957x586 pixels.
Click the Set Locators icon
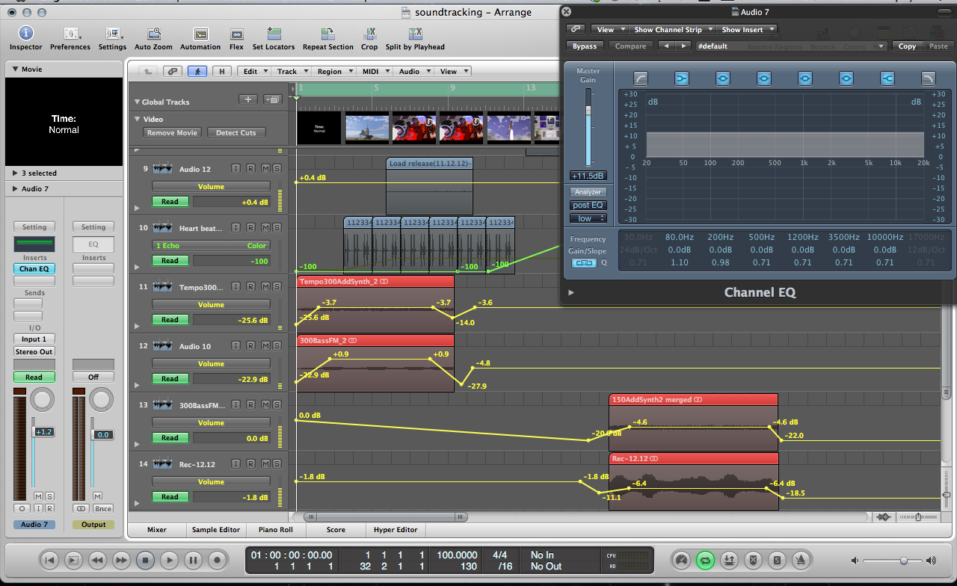[x=273, y=34]
